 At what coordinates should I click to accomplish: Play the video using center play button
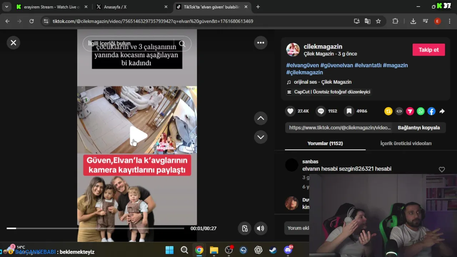138,136
